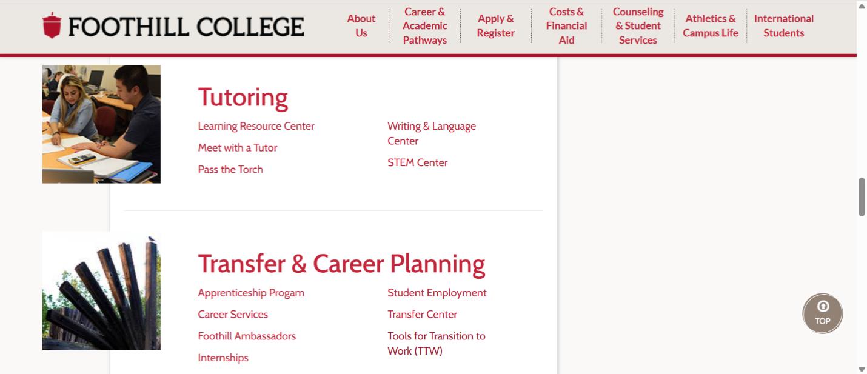Viewport: 867px width, 374px height.
Task: Click the vertical scrollbar thumb
Action: point(862,197)
